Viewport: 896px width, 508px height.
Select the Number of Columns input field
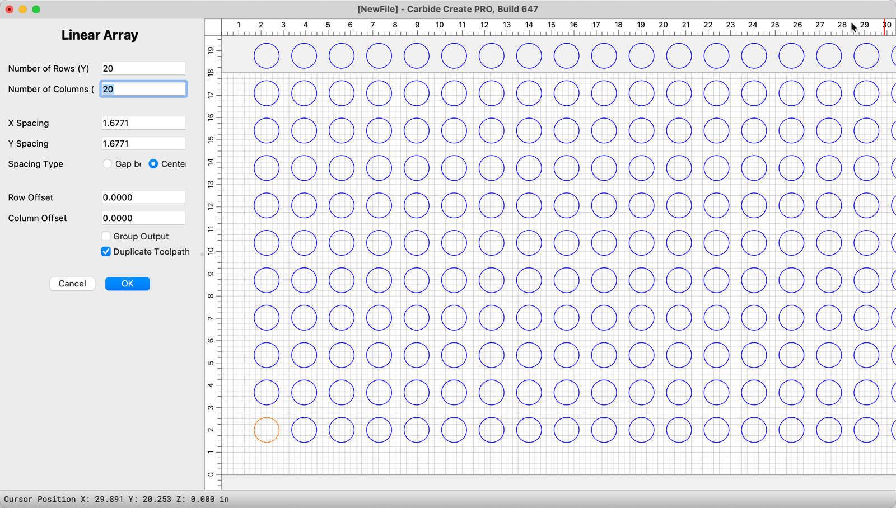coord(143,88)
